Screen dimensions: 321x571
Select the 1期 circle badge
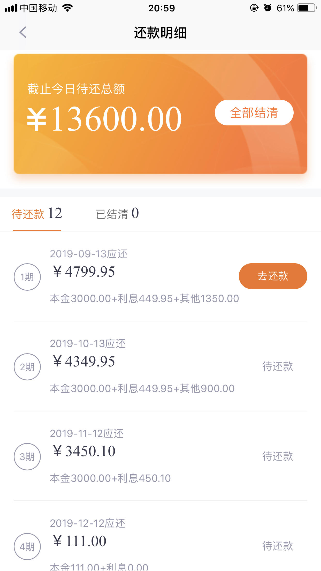click(x=27, y=277)
